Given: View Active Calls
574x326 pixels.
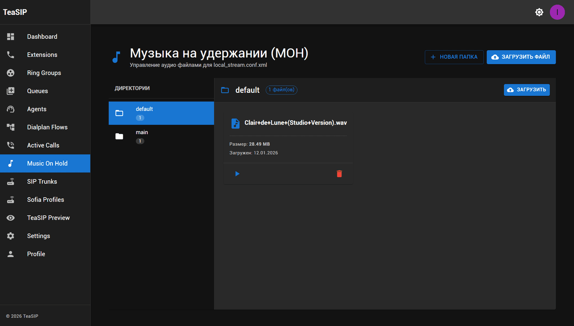Looking at the screenshot, I should (x=45, y=145).
